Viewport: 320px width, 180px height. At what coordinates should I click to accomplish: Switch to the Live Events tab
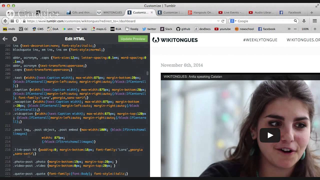pos(231,12)
